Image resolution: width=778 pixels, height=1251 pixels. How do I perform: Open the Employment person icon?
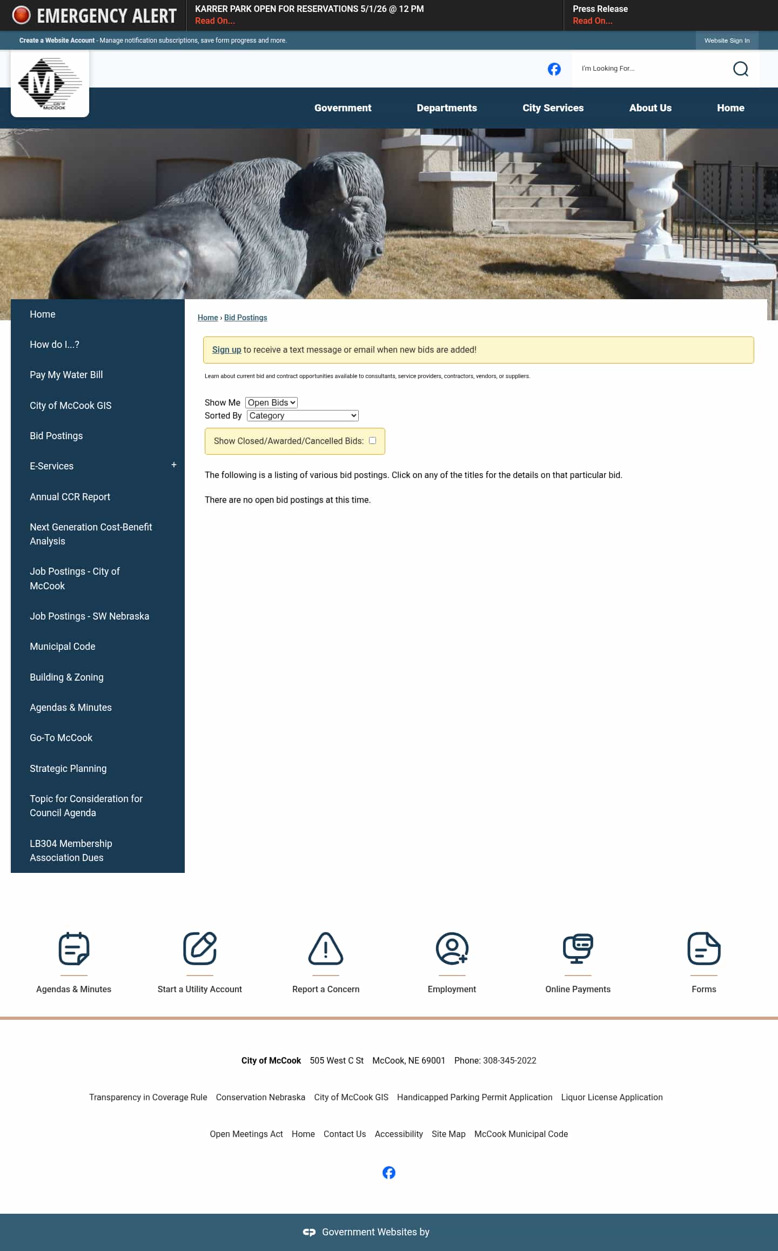[452, 949]
